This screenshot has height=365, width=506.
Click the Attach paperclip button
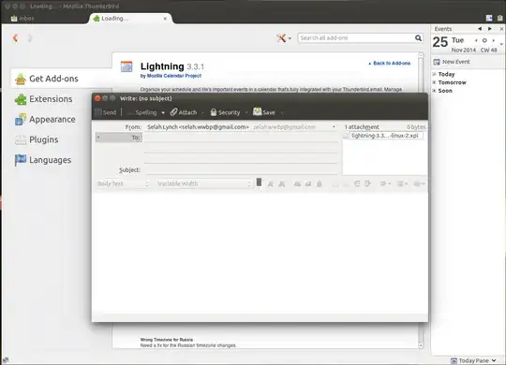184,112
